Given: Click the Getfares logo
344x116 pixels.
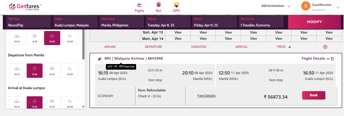Looking at the screenshot, I should coord(25,7).
